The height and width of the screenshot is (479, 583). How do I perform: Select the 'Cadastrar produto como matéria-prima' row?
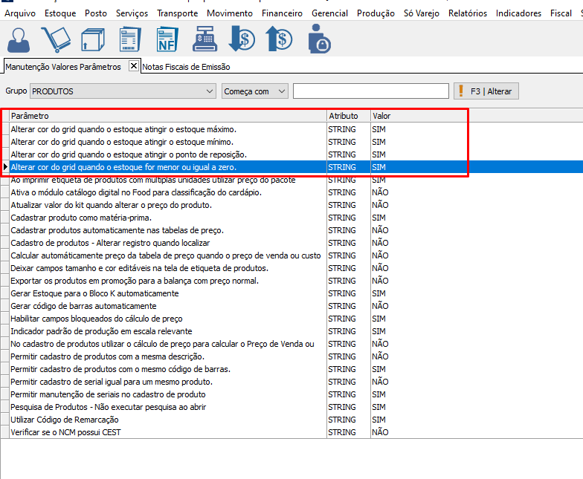coord(81,218)
